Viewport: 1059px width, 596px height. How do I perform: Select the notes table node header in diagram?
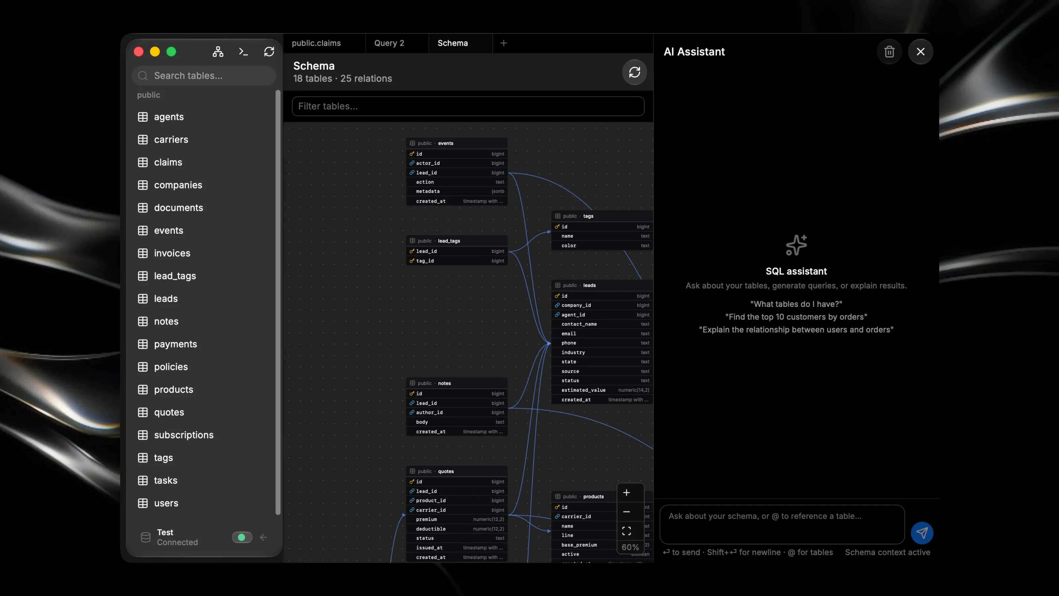[457, 383]
